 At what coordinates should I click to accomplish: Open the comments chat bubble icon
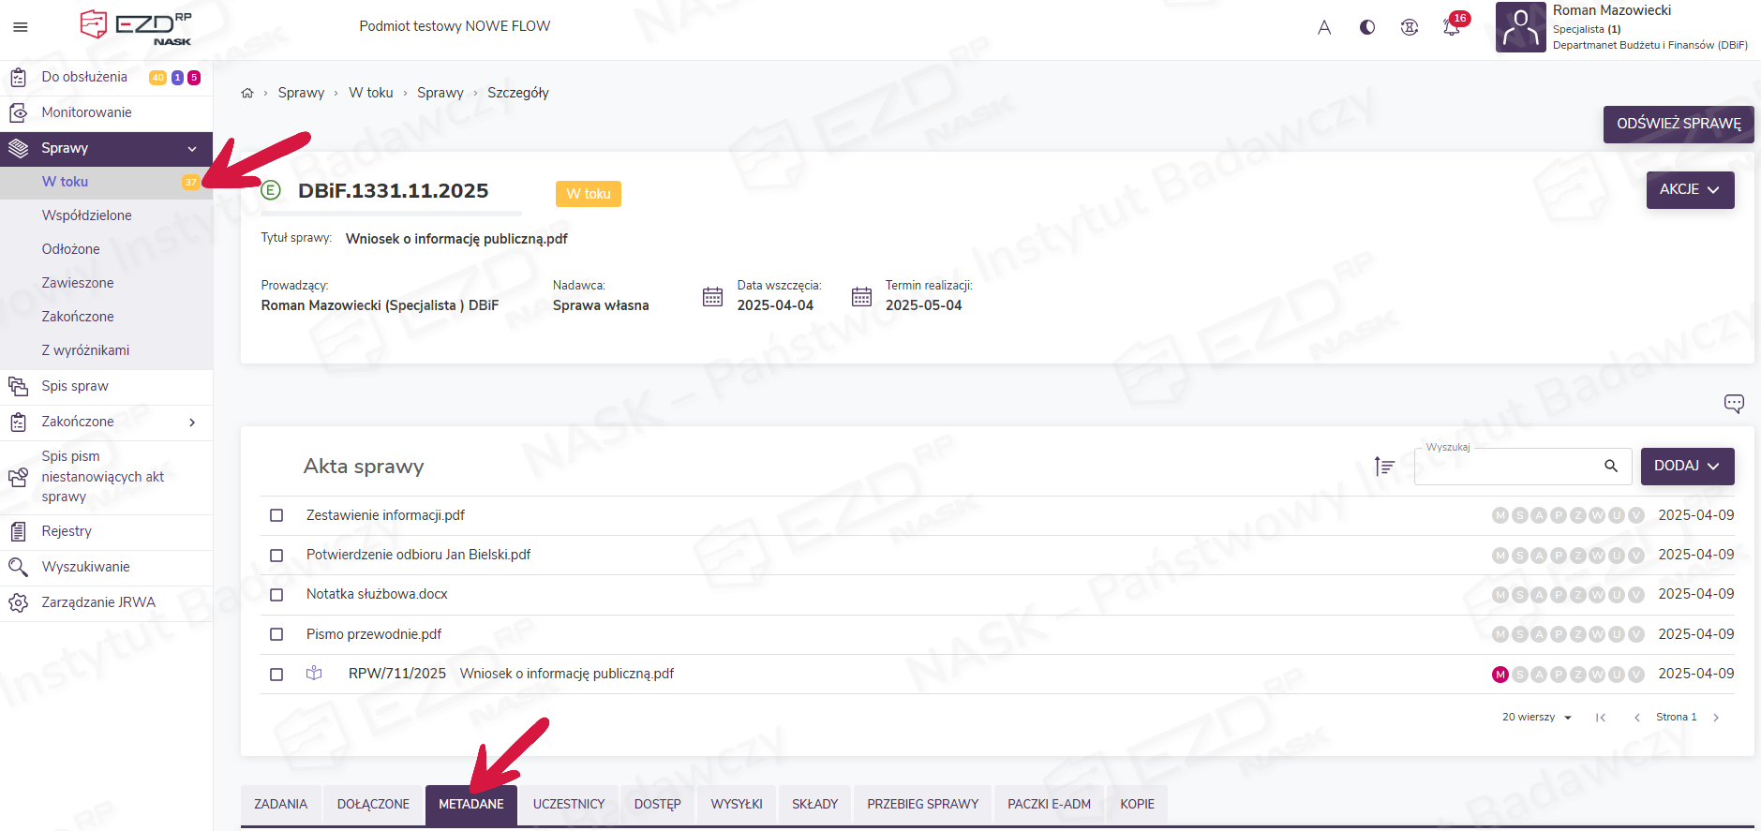[1733, 404]
